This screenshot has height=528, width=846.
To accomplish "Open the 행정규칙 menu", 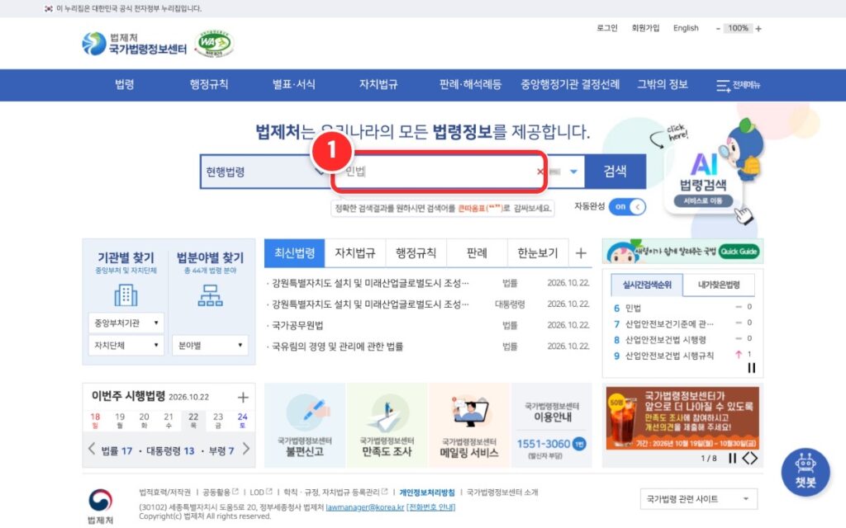I will coord(209,85).
